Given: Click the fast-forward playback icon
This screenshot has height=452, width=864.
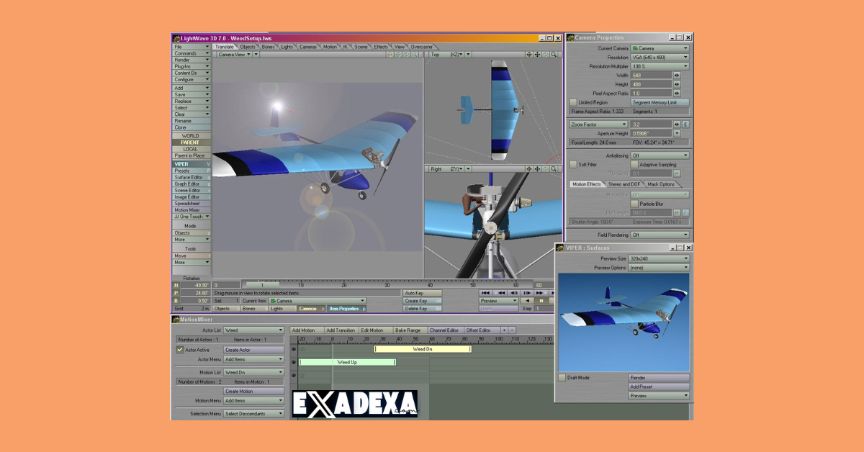Looking at the screenshot, I should pos(539,293).
